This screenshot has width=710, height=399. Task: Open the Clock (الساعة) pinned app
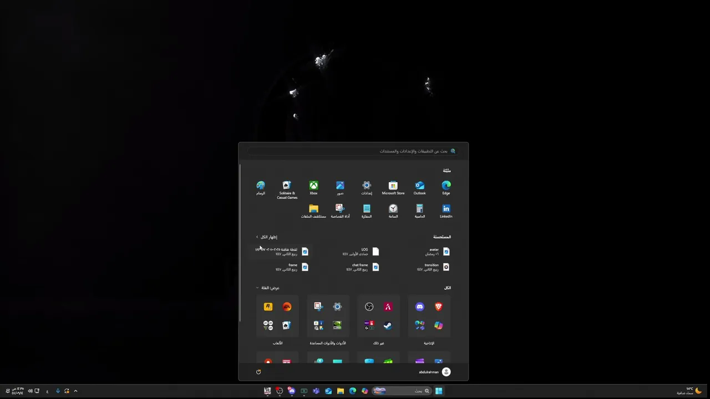pos(393,211)
